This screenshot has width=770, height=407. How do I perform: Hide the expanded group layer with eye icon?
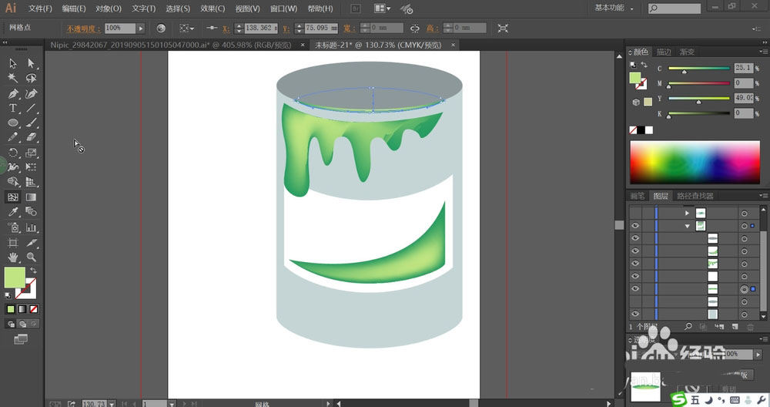pyautogui.click(x=635, y=226)
